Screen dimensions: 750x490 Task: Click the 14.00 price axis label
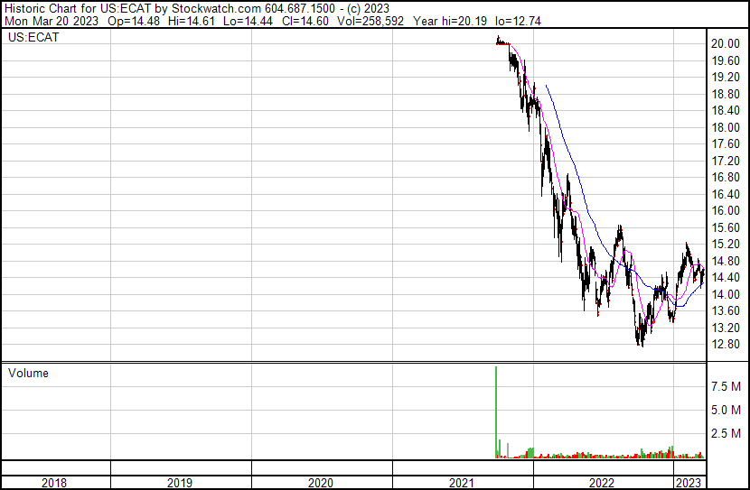[x=726, y=295]
